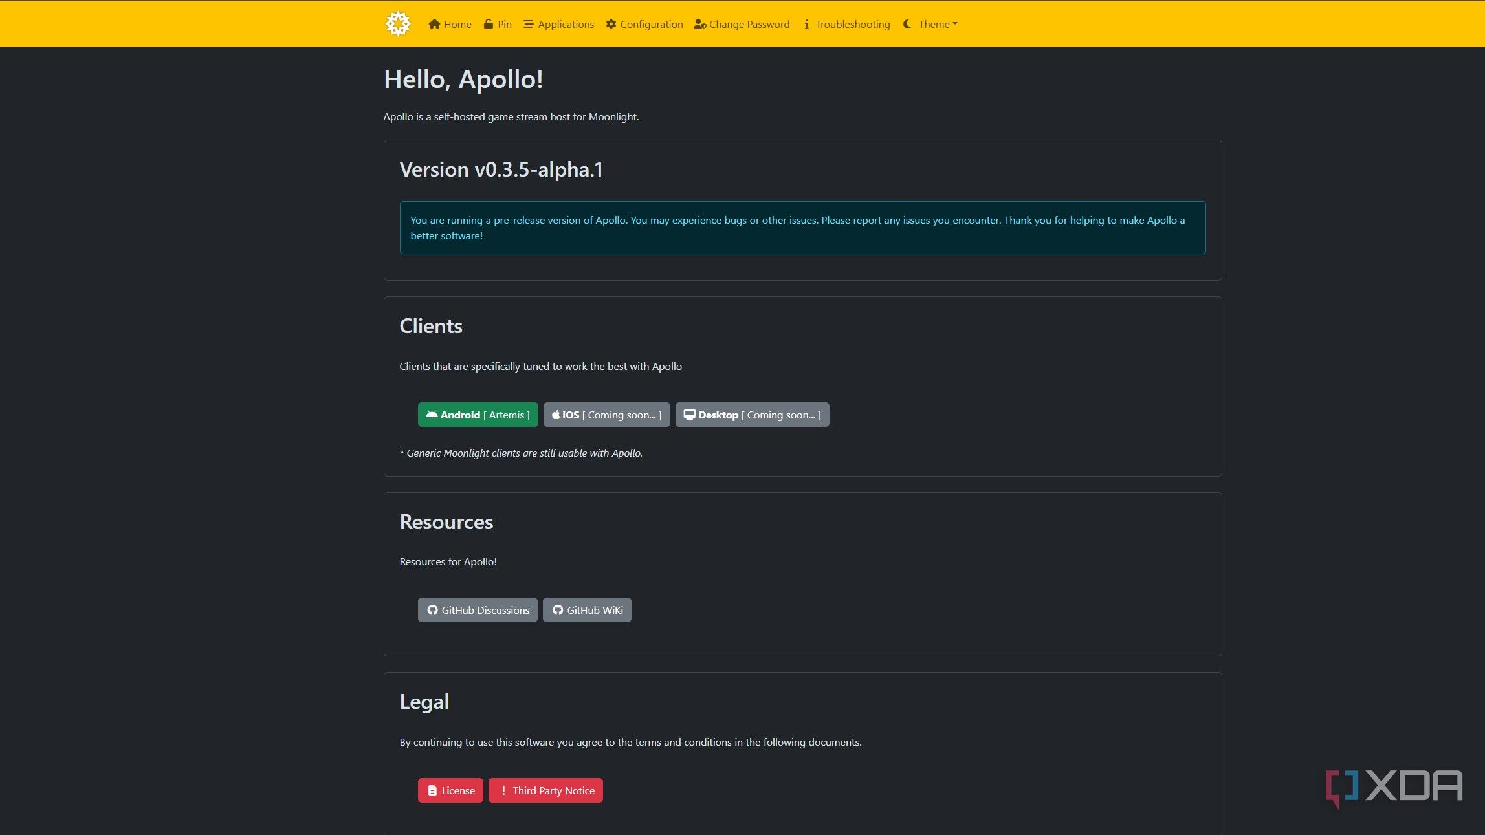Open the Android Artemis client button

(x=478, y=415)
